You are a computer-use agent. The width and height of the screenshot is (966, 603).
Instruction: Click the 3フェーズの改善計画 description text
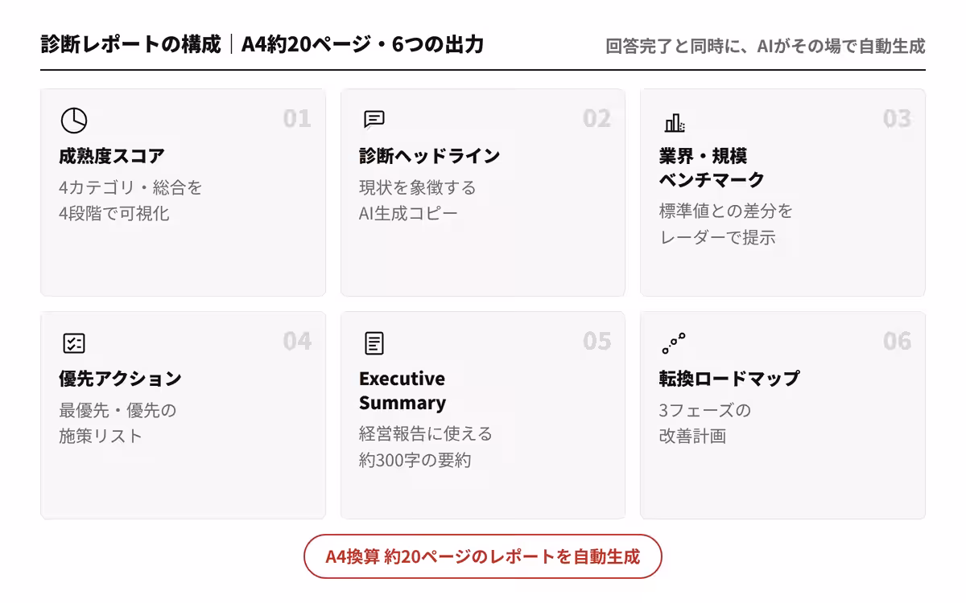(704, 423)
